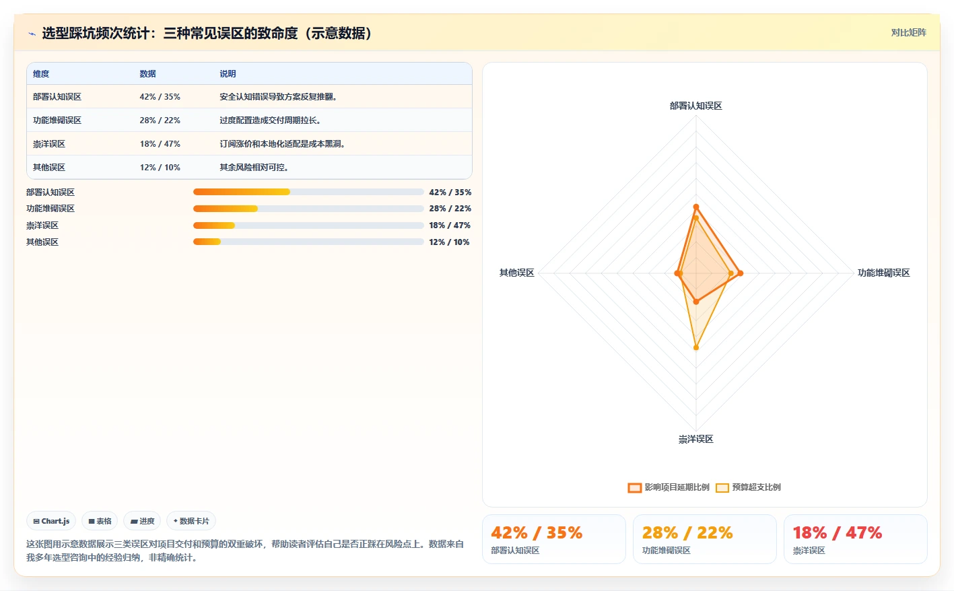The image size is (954, 591).
Task: Click description 其余风险相对可控
Action: pyautogui.click(x=254, y=168)
